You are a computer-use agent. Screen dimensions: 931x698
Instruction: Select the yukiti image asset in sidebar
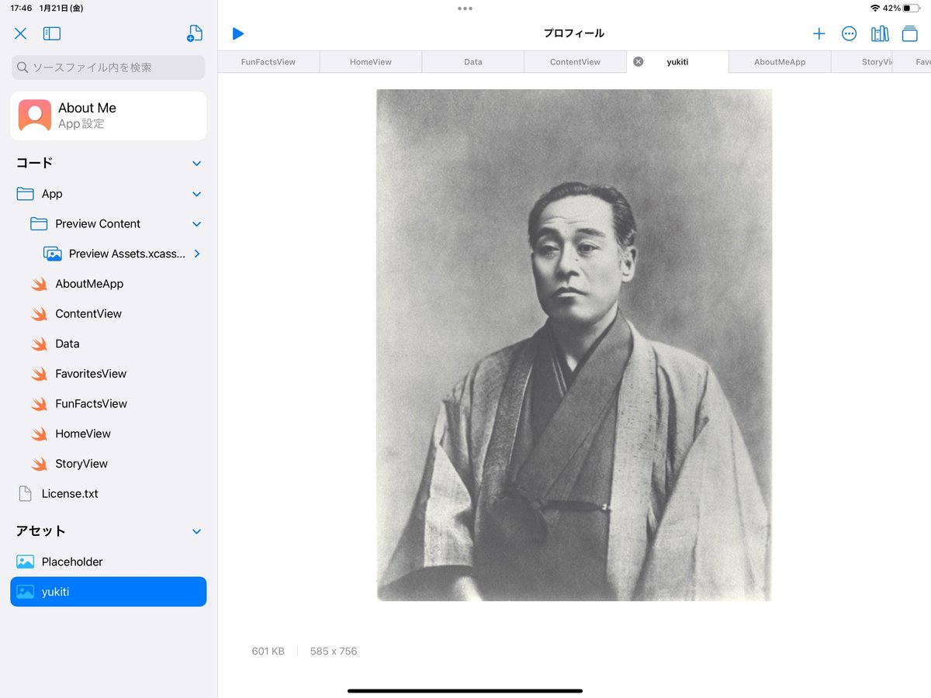click(x=109, y=592)
